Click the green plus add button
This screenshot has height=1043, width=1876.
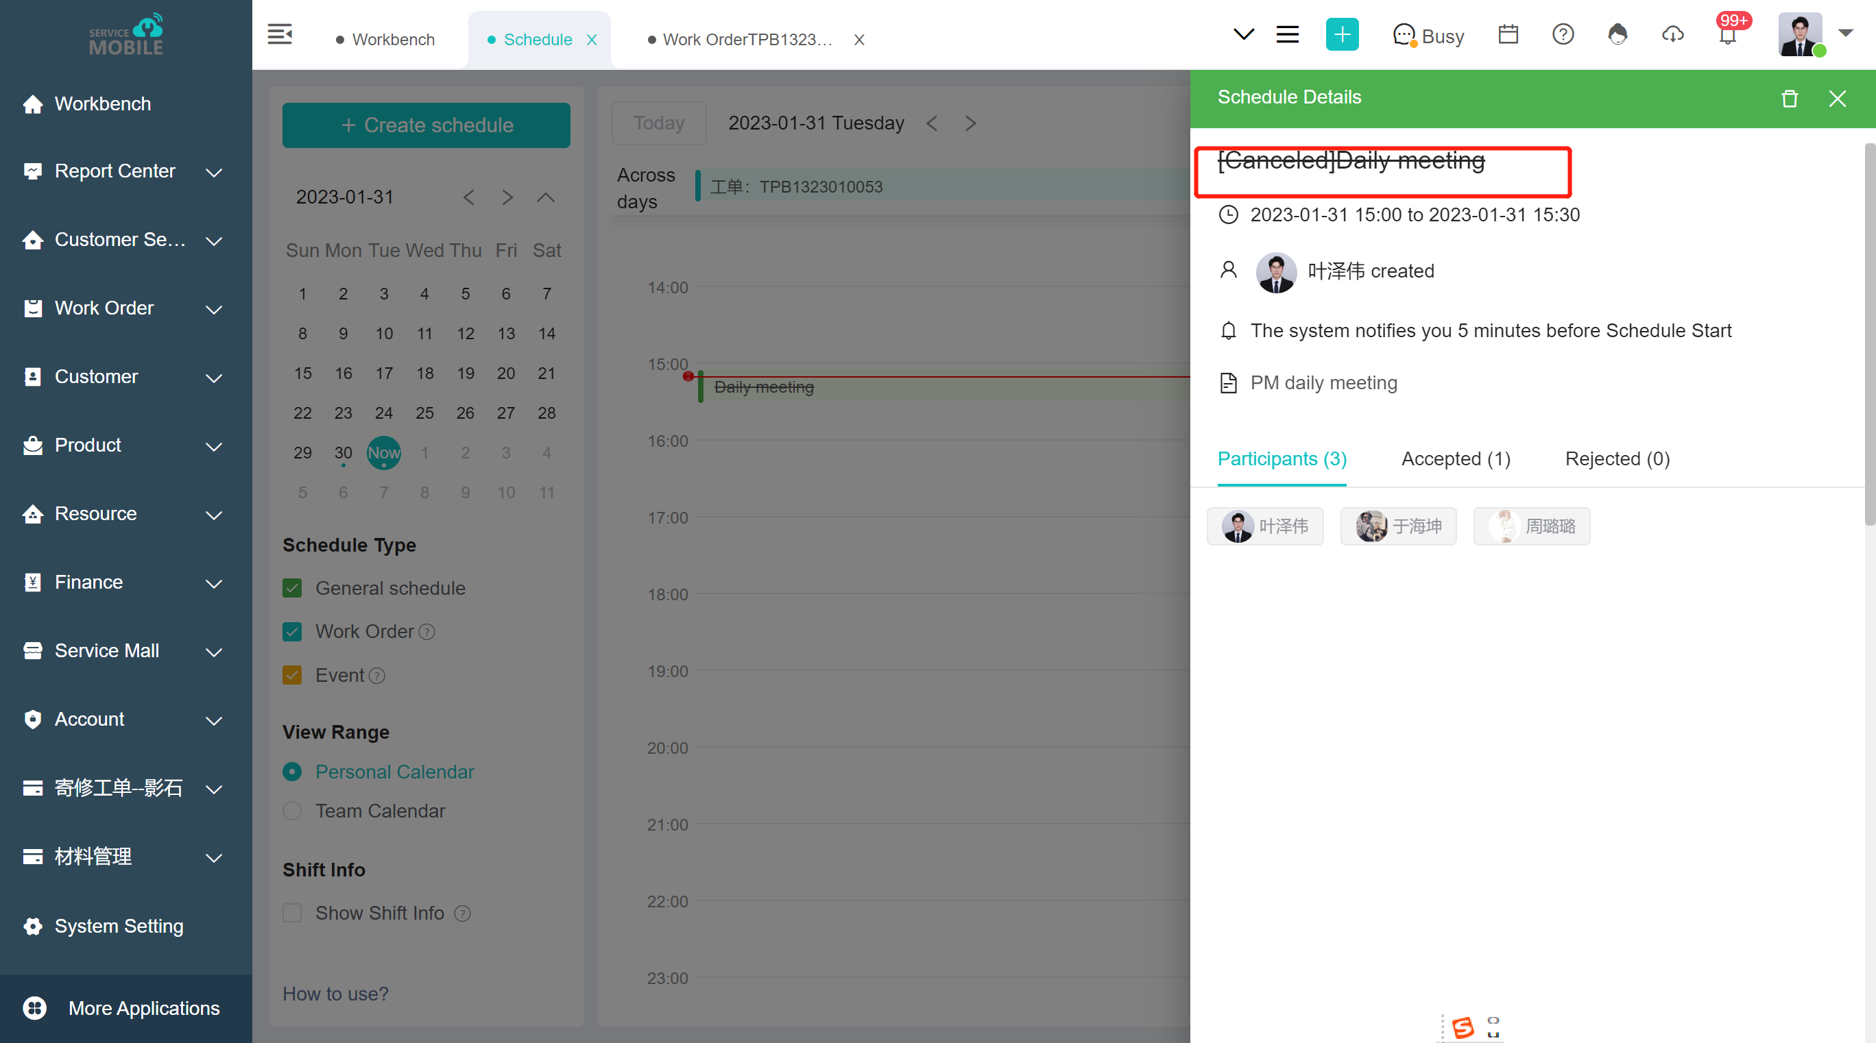[x=1342, y=34]
